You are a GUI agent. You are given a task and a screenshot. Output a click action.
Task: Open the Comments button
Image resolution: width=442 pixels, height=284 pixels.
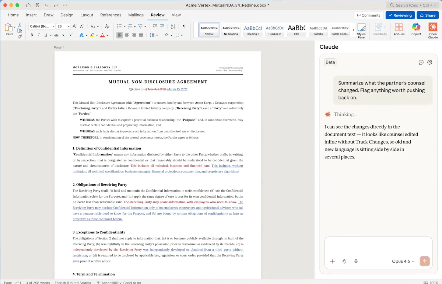(368, 15)
